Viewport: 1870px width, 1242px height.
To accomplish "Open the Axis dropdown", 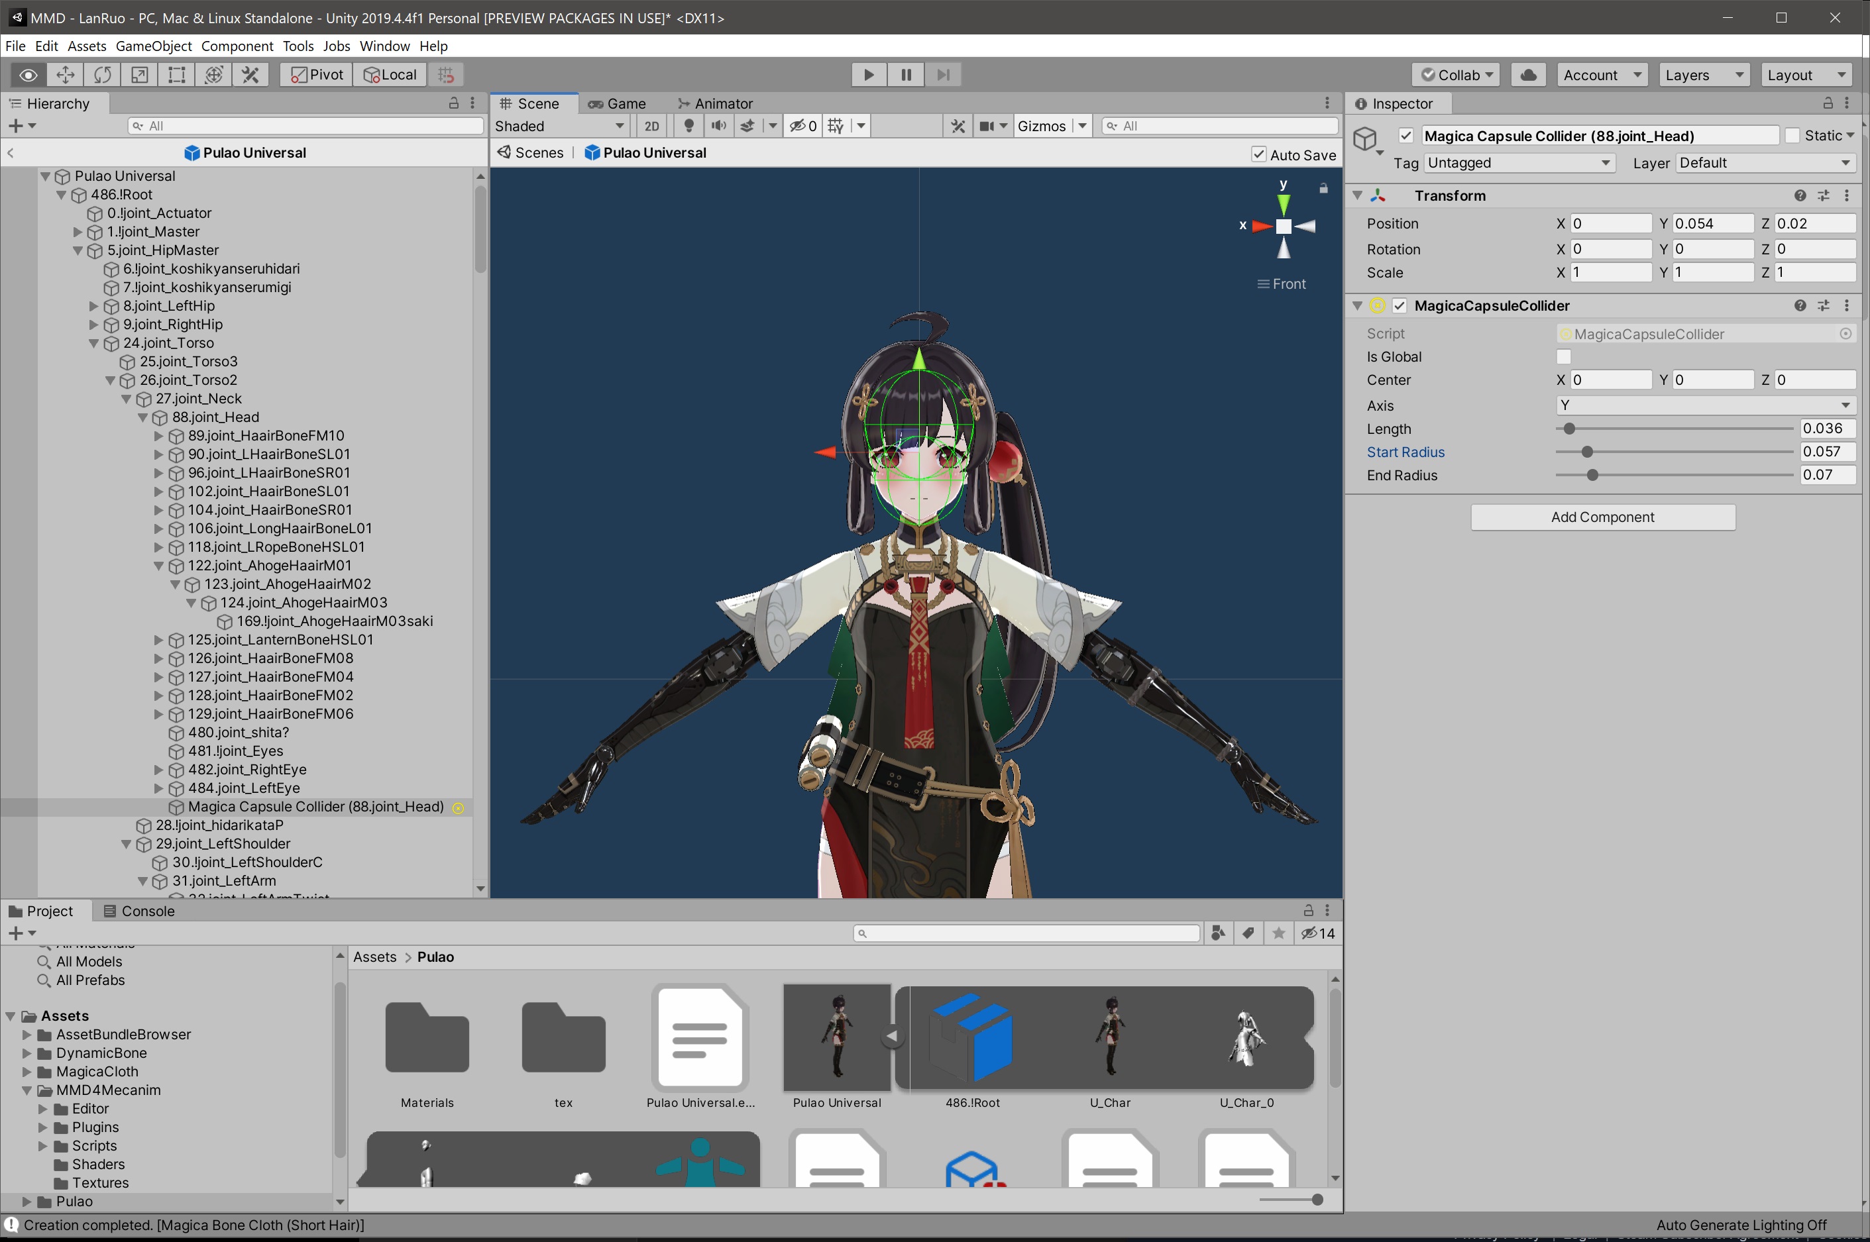I will (x=1704, y=405).
